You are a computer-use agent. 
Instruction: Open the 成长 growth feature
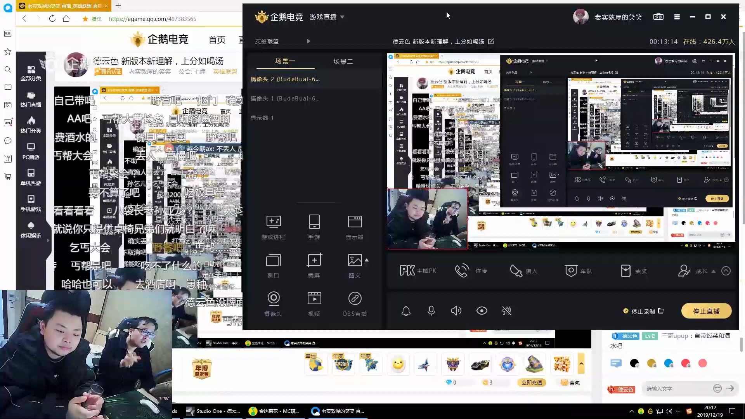pyautogui.click(x=693, y=271)
